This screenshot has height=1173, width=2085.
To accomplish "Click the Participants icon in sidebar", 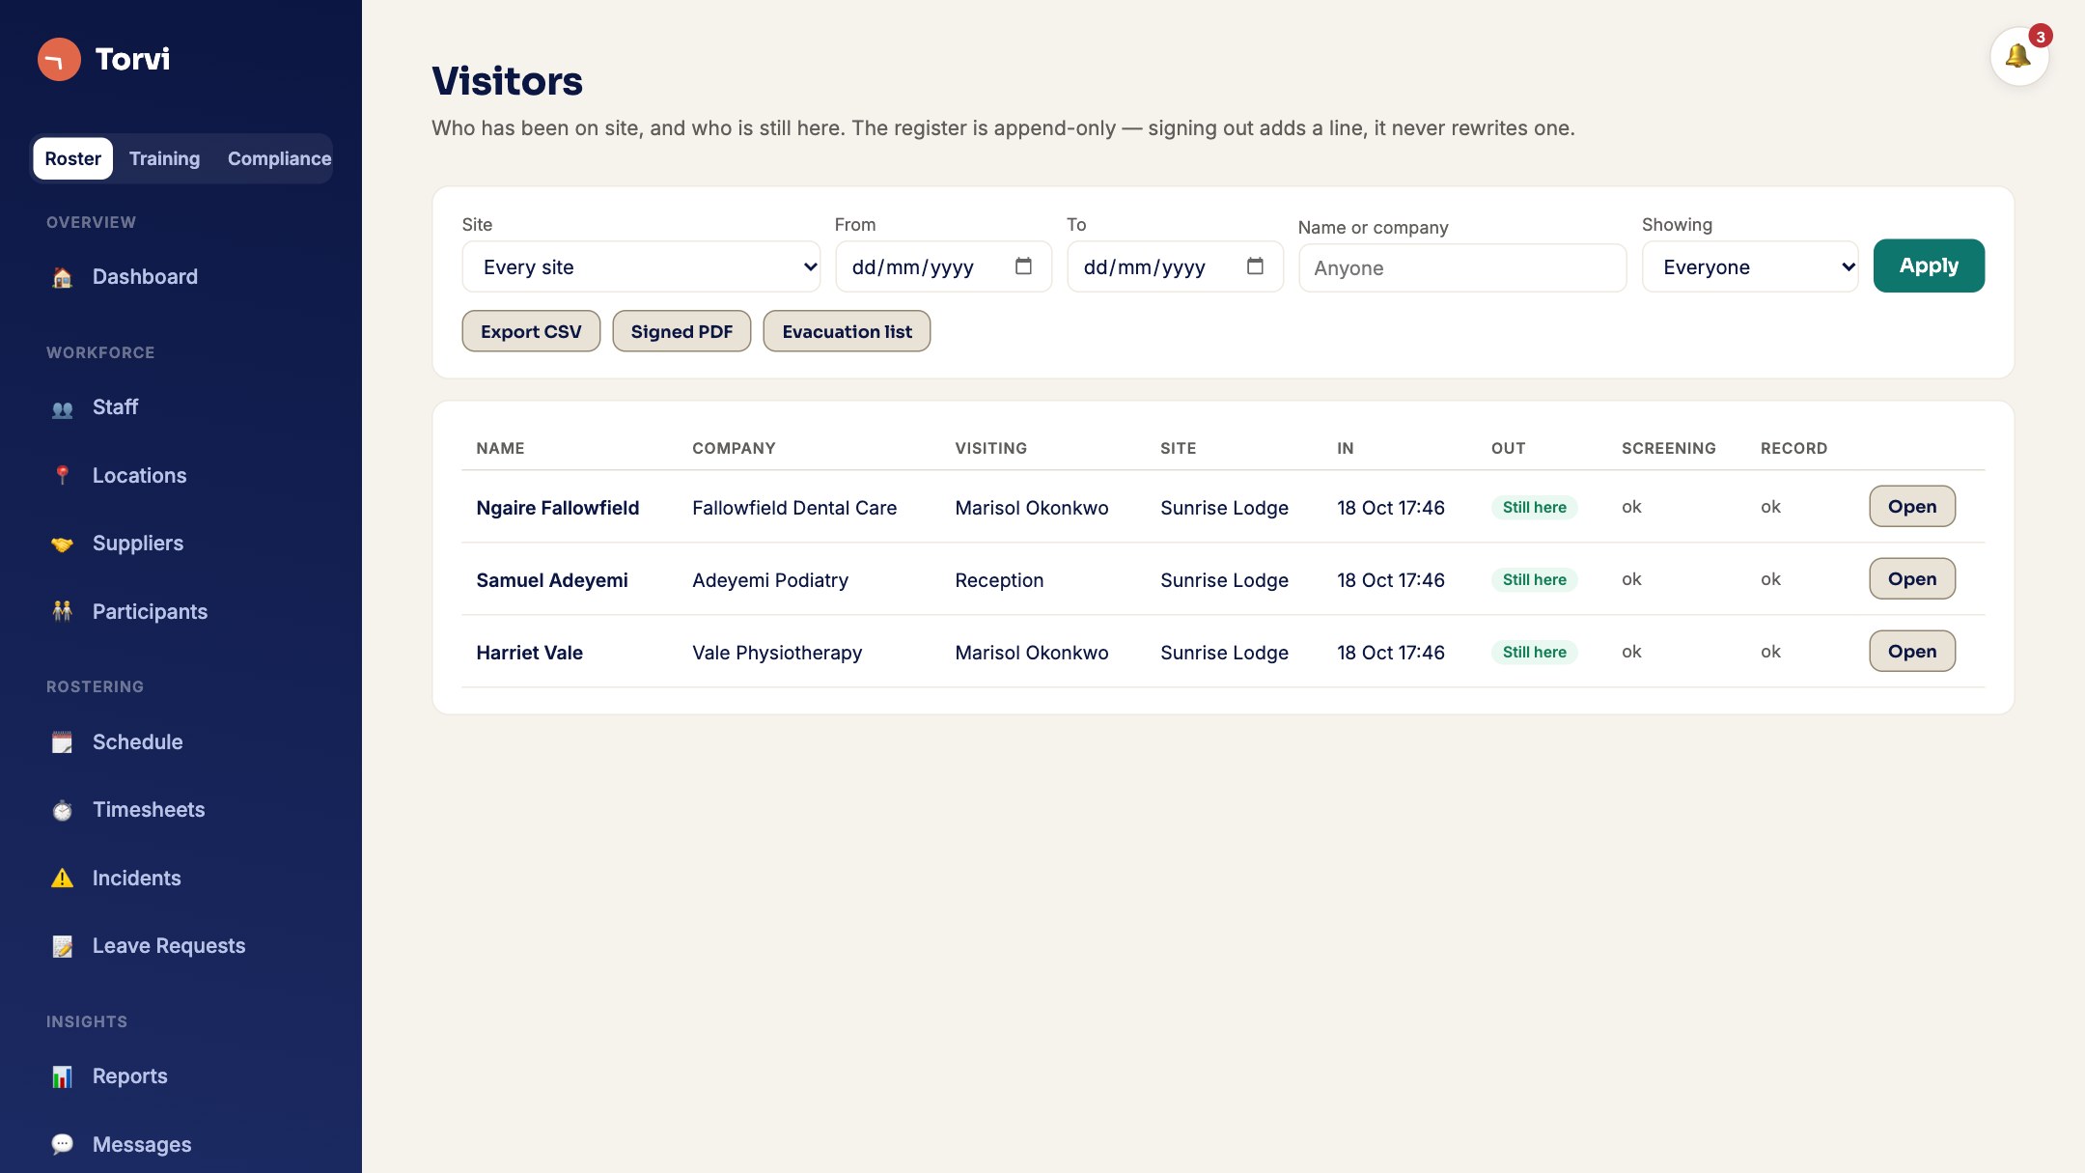I will [x=63, y=612].
